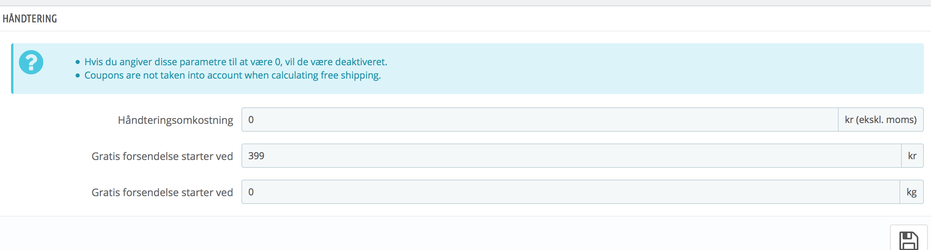Click the bullet before "Hvis du angiver"
Screen dimensions: 931x250
click(x=78, y=62)
